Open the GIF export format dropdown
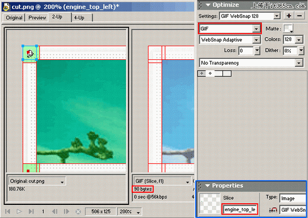The height and width of the screenshot is (218, 308). tap(230, 29)
